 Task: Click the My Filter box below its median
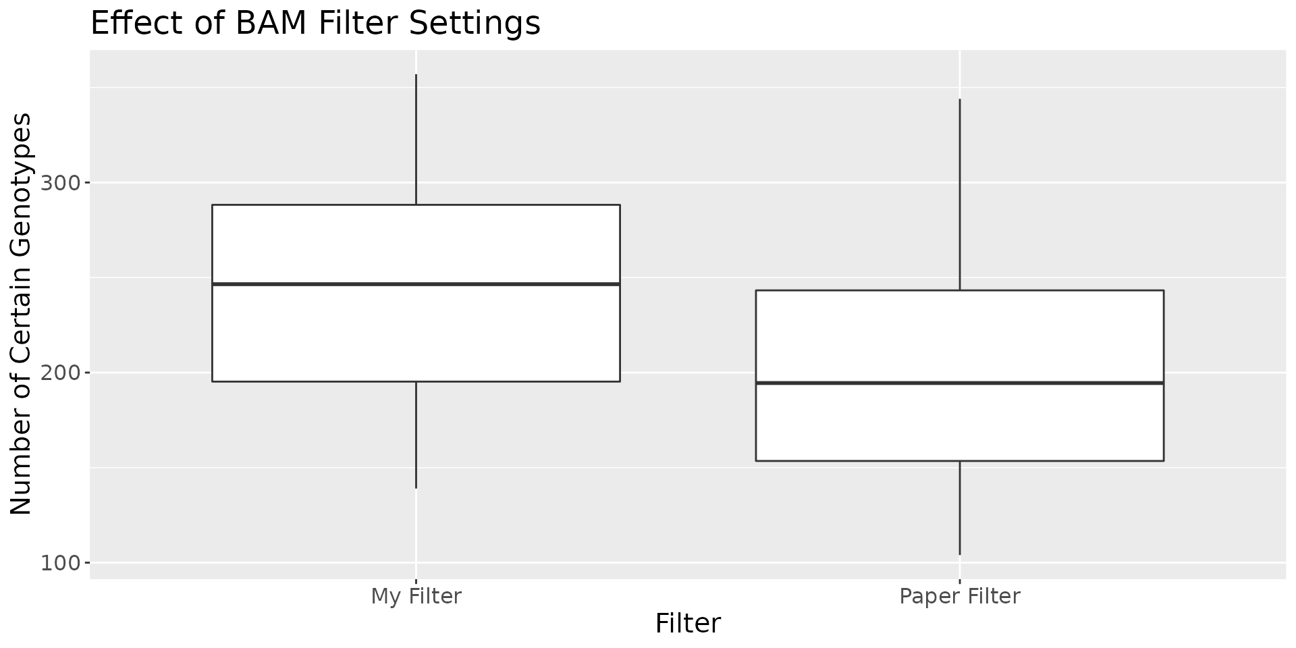click(416, 333)
